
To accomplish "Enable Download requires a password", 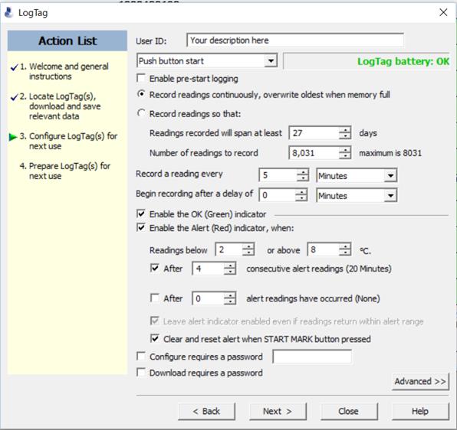I will click(141, 372).
